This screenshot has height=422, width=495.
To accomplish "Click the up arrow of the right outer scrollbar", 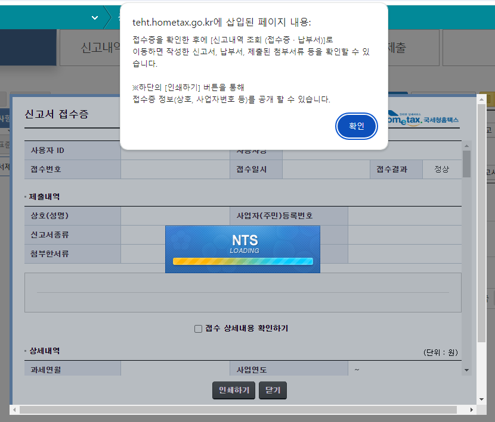I will pos(481,99).
